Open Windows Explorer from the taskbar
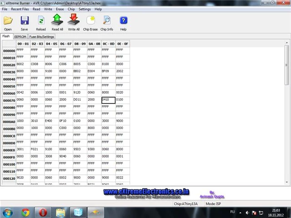Image resolution: width=291 pixels, height=218 pixels. click(x=60, y=213)
